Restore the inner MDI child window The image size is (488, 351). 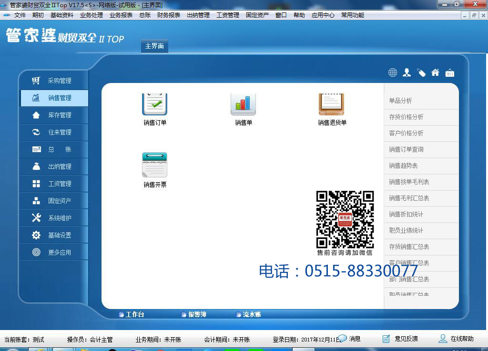(474, 15)
